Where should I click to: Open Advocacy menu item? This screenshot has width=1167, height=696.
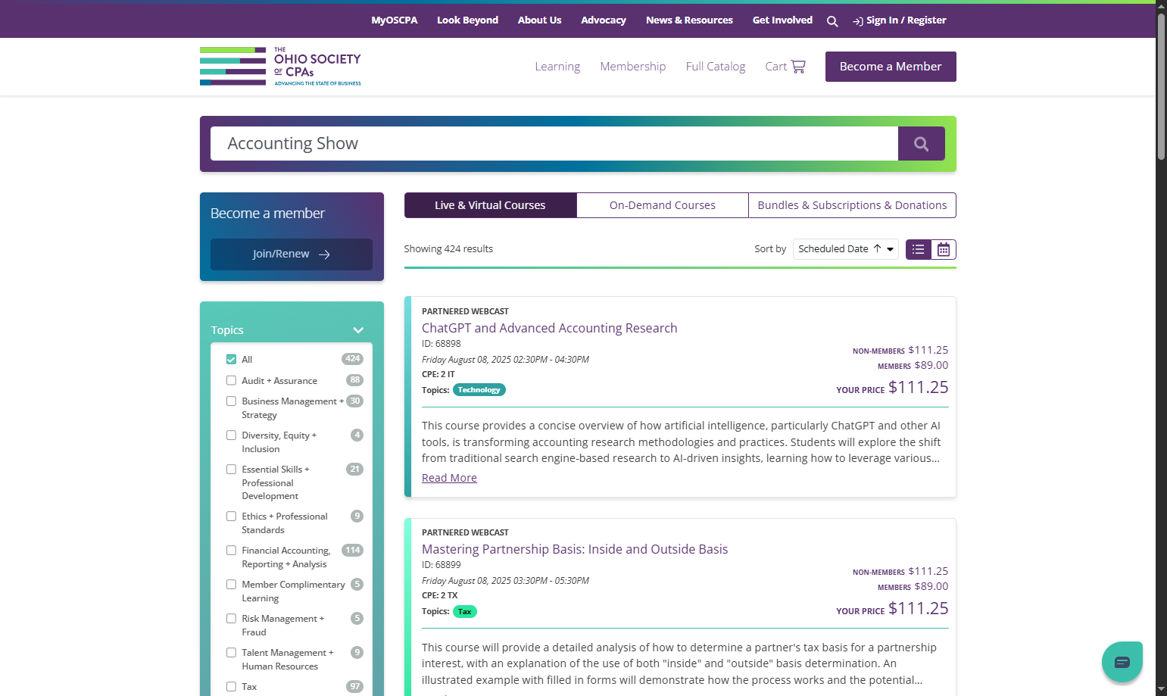[604, 20]
